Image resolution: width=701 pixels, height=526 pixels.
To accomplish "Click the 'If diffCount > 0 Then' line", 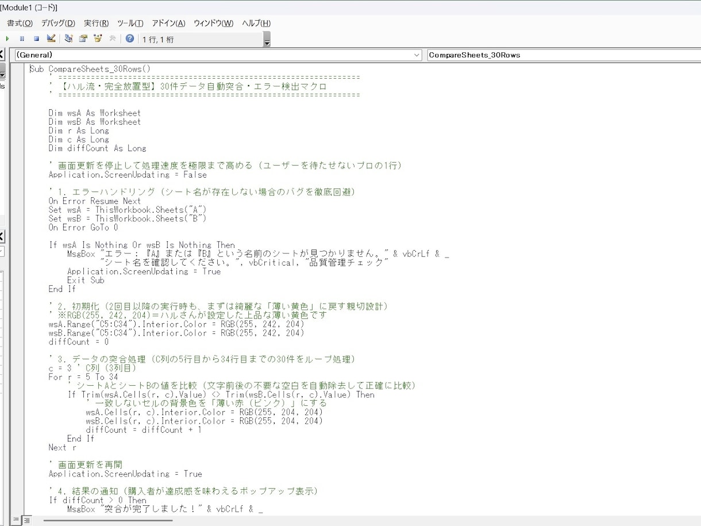I will pyautogui.click(x=98, y=501).
